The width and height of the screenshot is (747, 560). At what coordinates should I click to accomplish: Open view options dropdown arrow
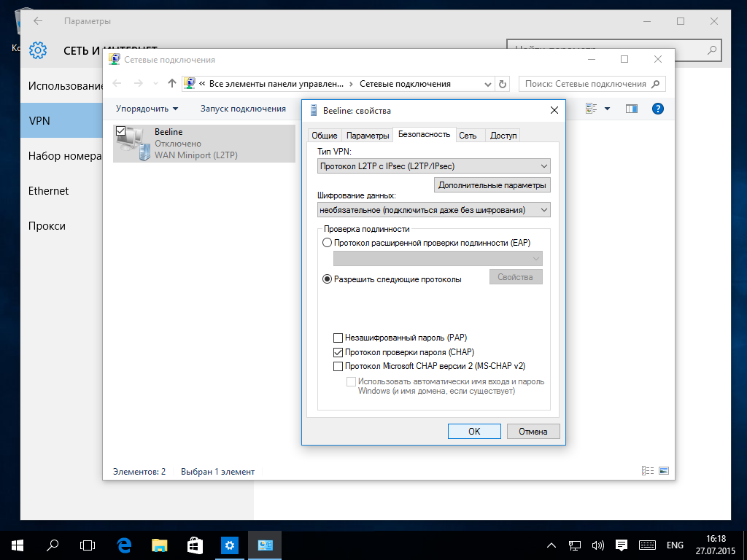[x=607, y=109]
